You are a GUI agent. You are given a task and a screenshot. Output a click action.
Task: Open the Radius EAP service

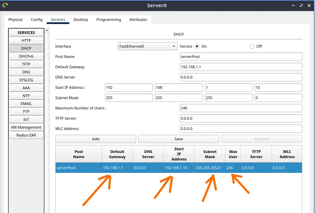click(26, 135)
